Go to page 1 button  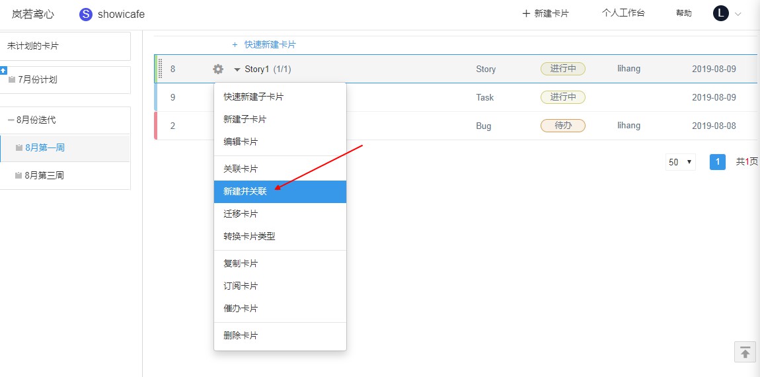point(717,162)
